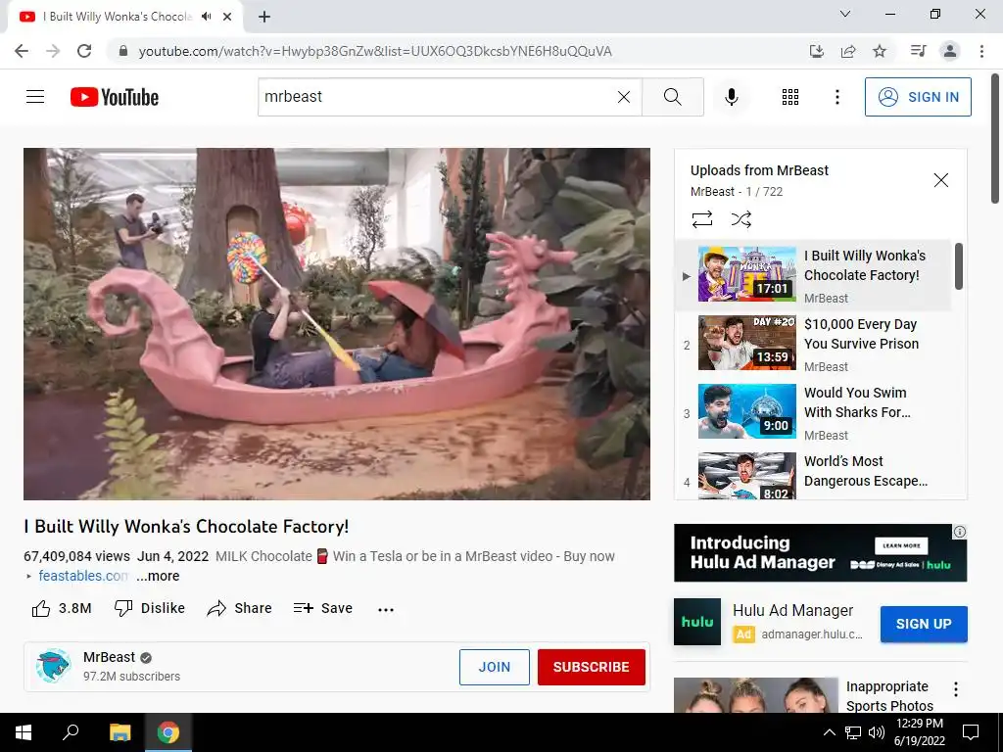Start voice search with microphone
The image size is (1003, 752).
coord(731,97)
